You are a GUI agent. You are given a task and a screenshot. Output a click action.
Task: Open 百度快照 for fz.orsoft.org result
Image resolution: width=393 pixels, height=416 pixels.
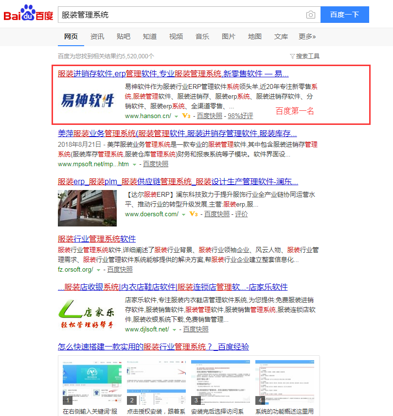(120, 270)
